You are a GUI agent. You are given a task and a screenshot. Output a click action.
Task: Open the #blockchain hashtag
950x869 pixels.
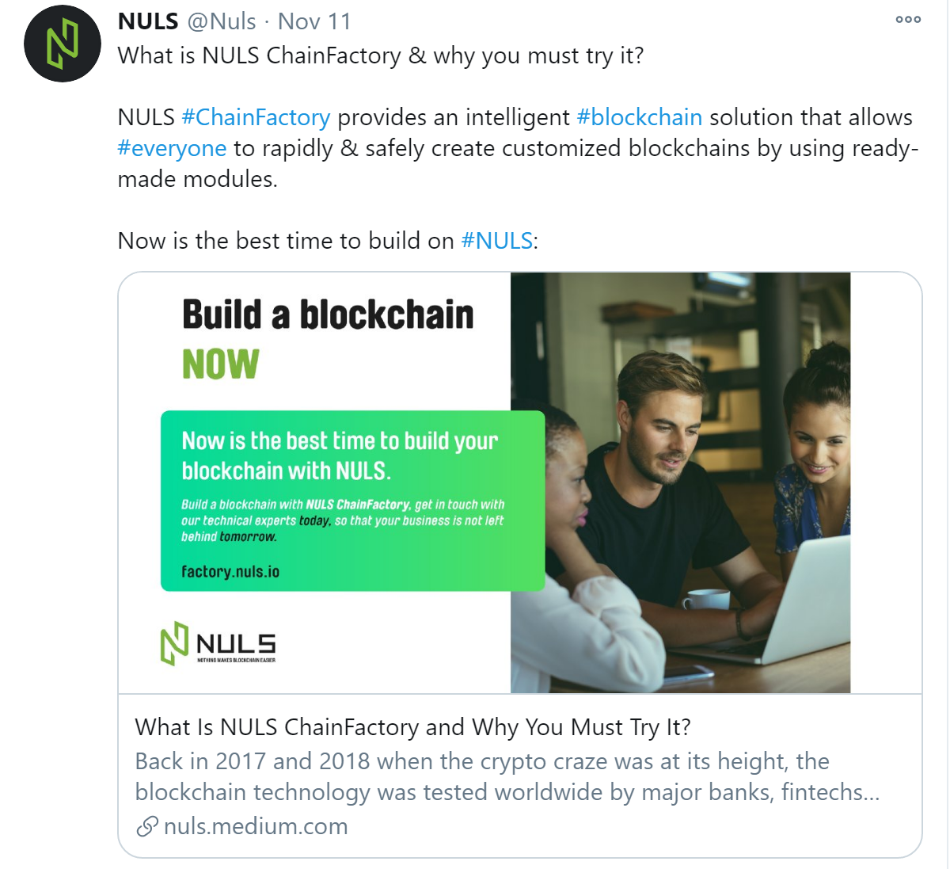pos(640,117)
